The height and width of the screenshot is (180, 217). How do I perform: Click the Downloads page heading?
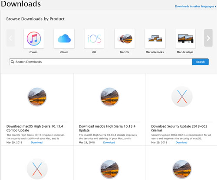(21, 3)
